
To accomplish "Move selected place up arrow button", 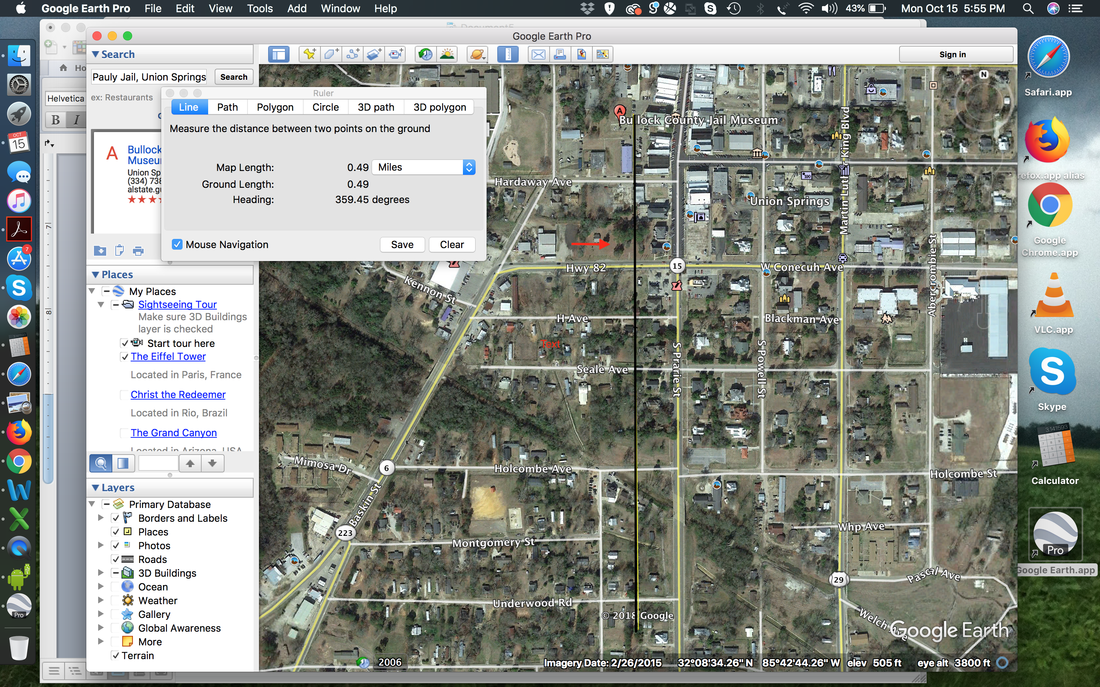I will [191, 463].
